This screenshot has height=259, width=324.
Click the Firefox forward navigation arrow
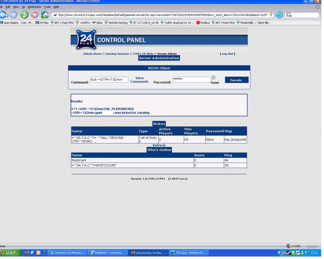[13, 15]
